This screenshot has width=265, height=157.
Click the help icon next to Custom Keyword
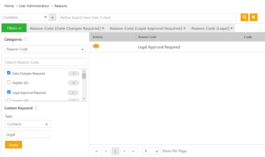coord(36,108)
